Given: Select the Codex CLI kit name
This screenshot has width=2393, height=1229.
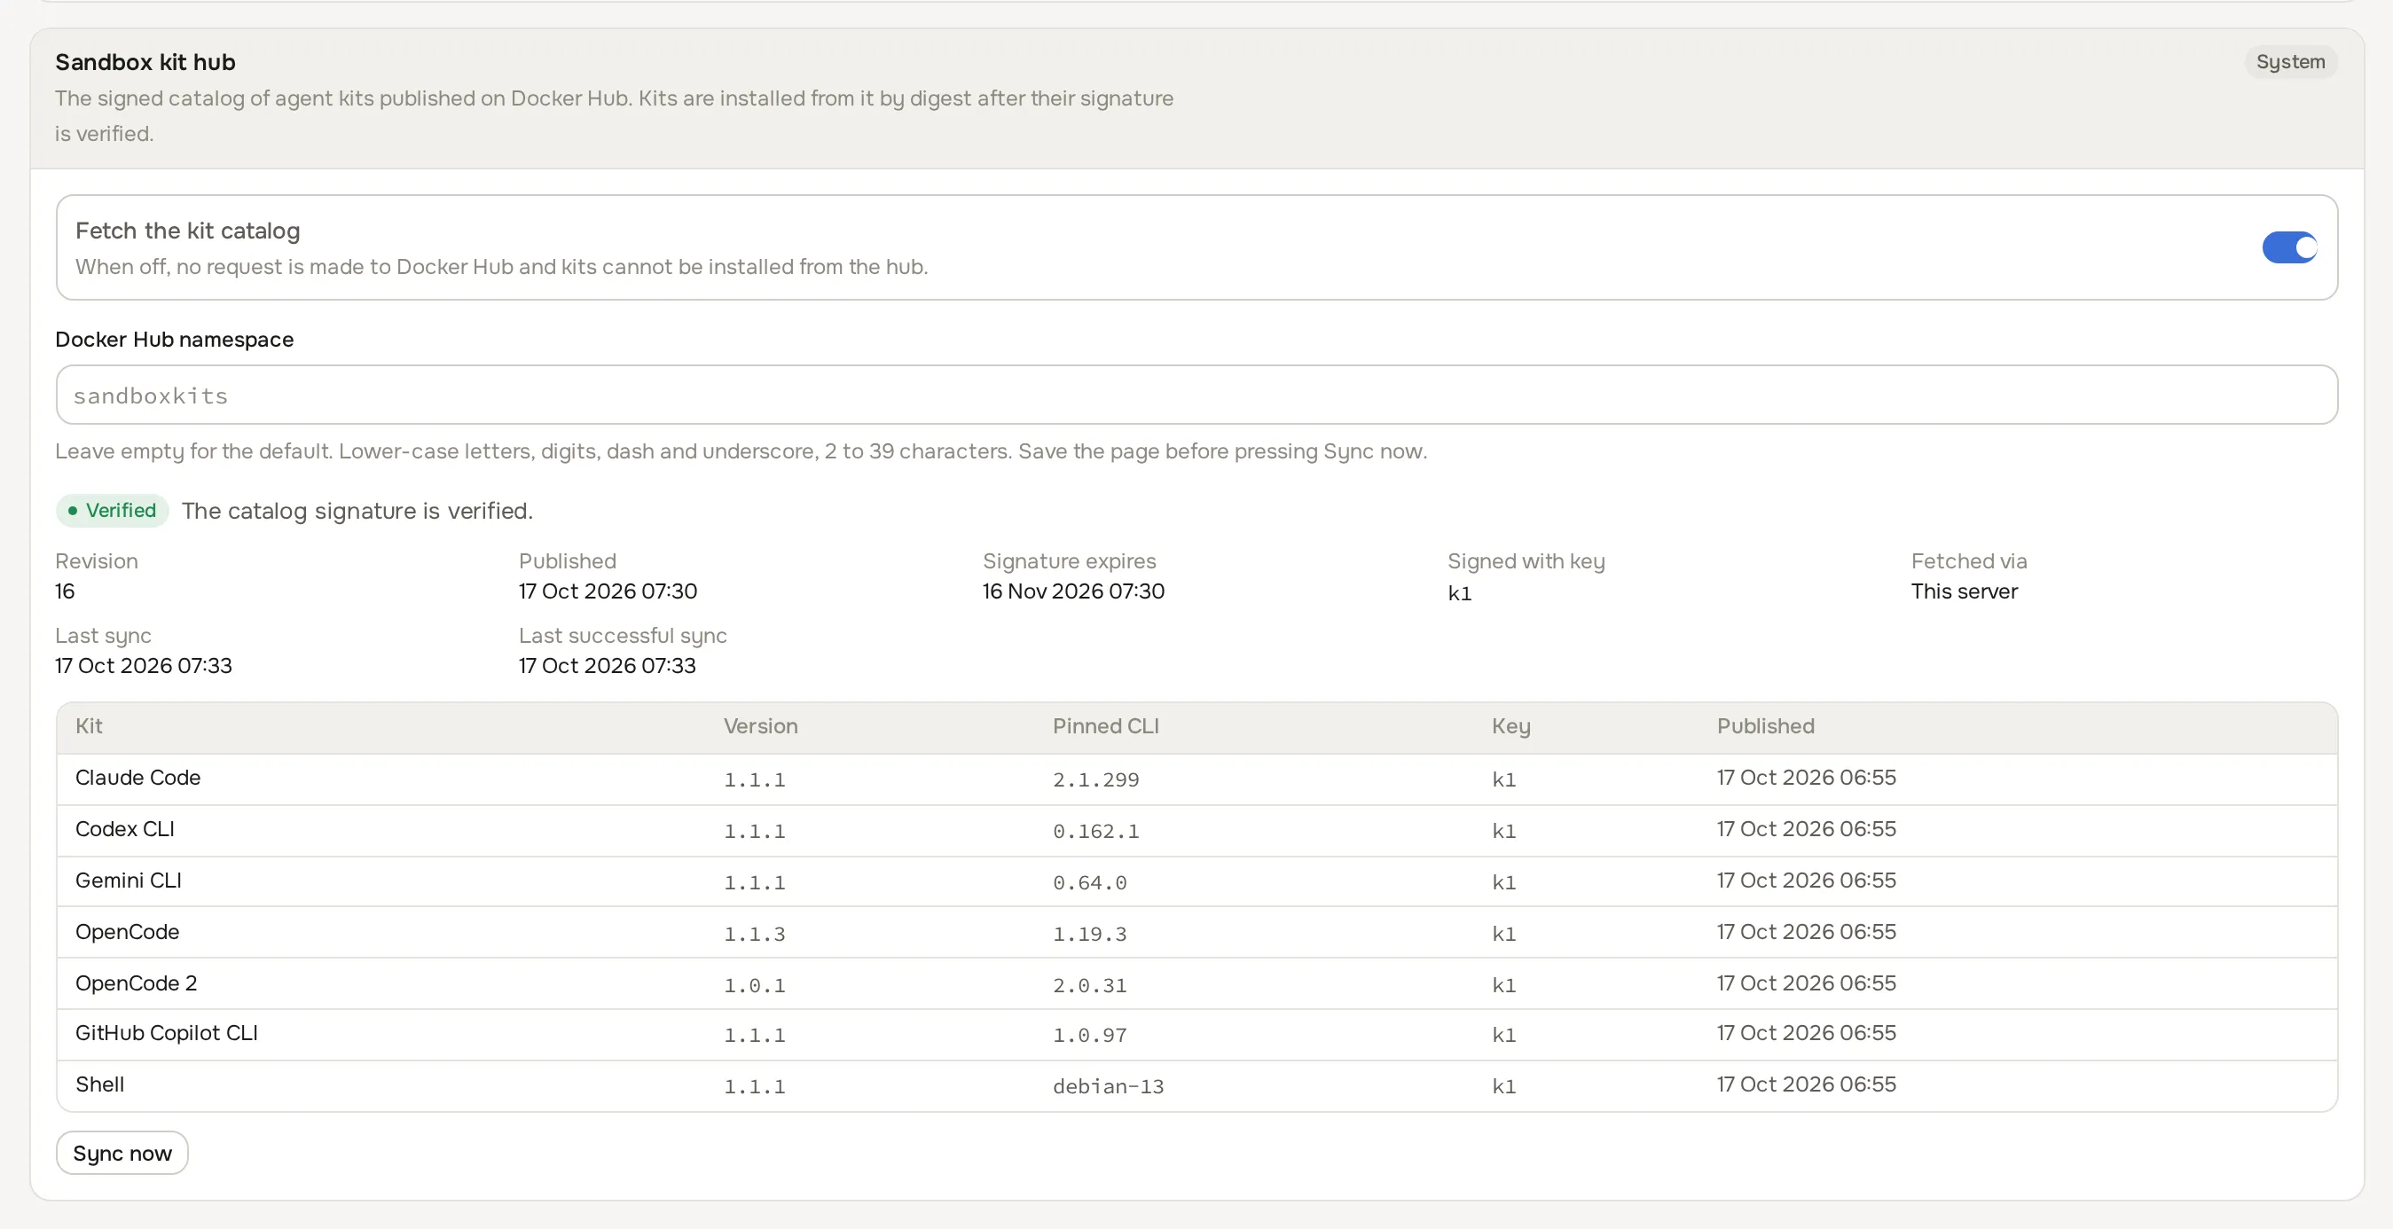Looking at the screenshot, I should [x=124, y=828].
